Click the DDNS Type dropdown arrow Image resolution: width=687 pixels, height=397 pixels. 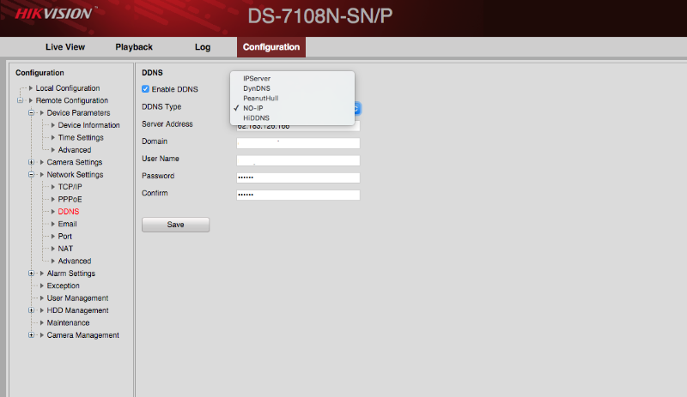click(356, 108)
